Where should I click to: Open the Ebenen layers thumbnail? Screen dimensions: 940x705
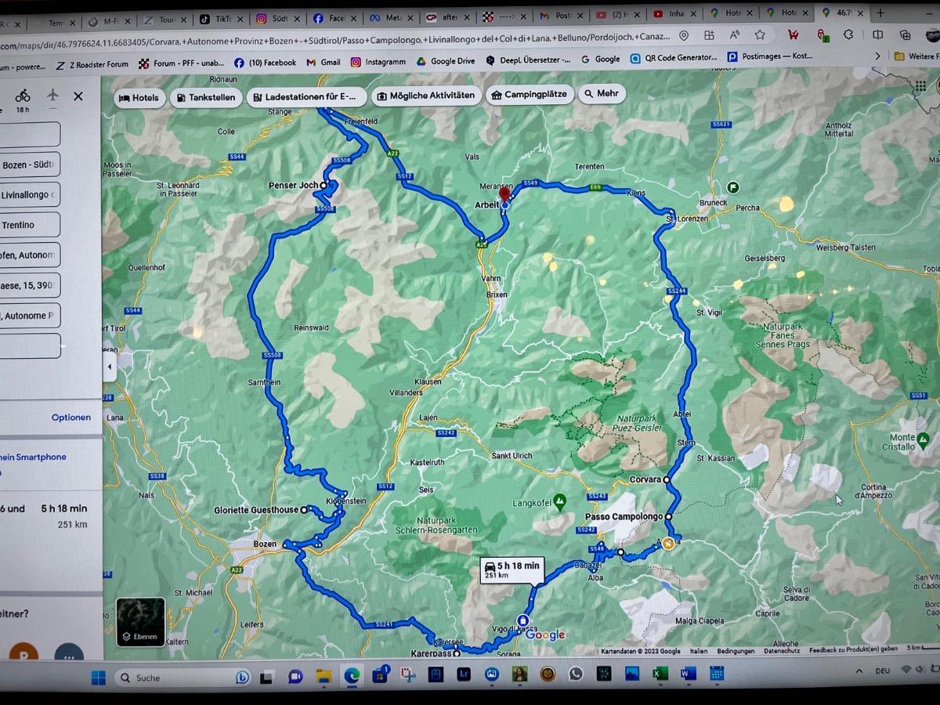coord(140,622)
